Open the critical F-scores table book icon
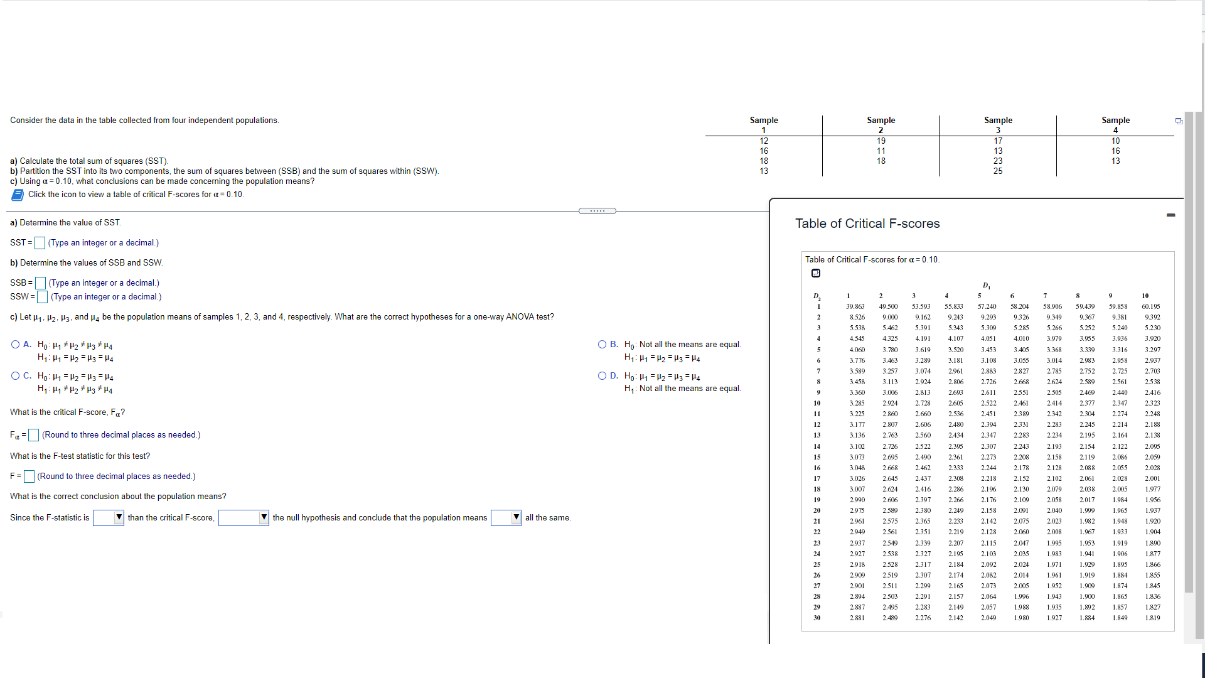The image size is (1205, 678). coord(17,195)
